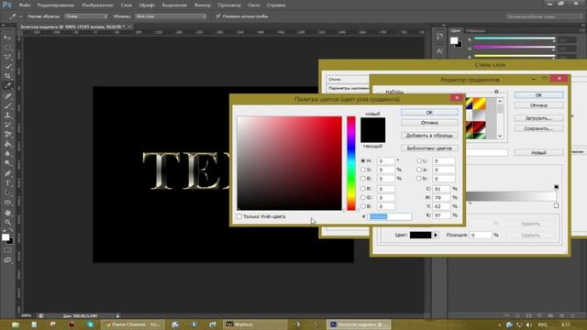Toggle 'Показать кольцо пробы' checkbox
The width and height of the screenshot is (587, 330).
point(218,16)
